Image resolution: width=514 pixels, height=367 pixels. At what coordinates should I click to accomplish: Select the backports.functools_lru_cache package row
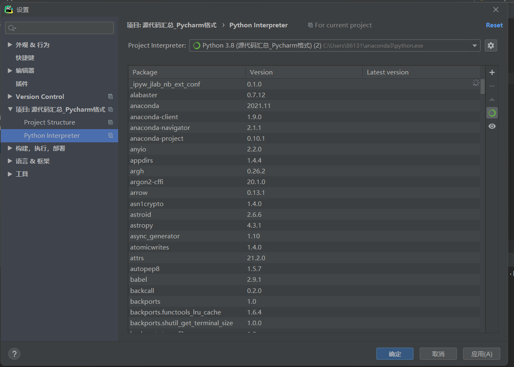(305, 312)
